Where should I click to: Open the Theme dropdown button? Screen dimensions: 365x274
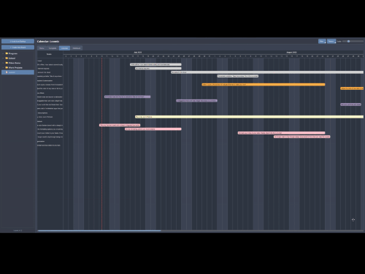(331, 42)
